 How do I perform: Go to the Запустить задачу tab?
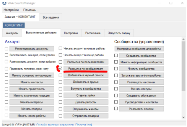121,33
